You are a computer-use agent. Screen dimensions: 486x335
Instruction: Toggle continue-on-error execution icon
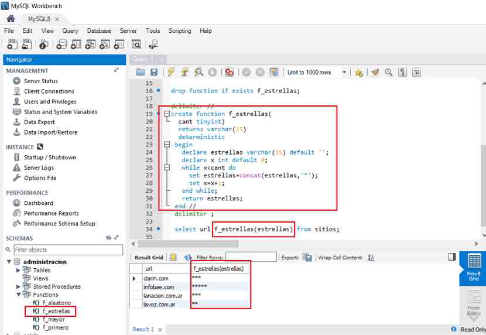[x=230, y=72]
